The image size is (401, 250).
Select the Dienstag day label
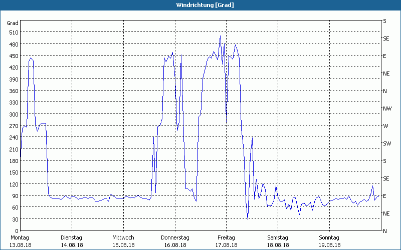pos(72,237)
